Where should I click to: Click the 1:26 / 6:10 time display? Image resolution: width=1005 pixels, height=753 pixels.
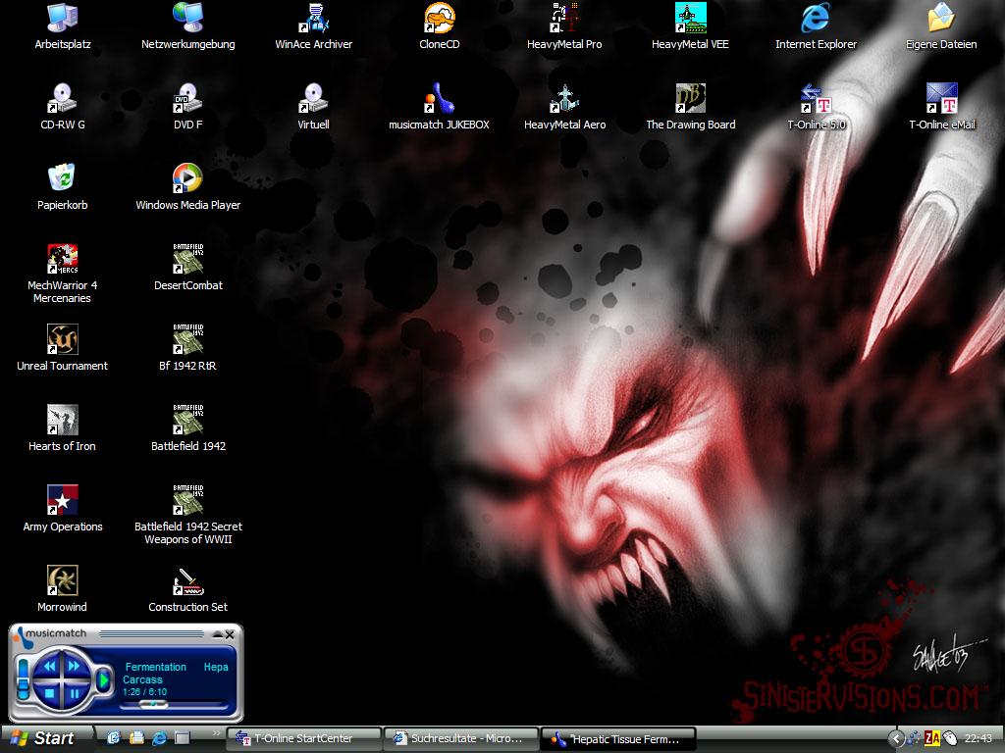[x=145, y=691]
